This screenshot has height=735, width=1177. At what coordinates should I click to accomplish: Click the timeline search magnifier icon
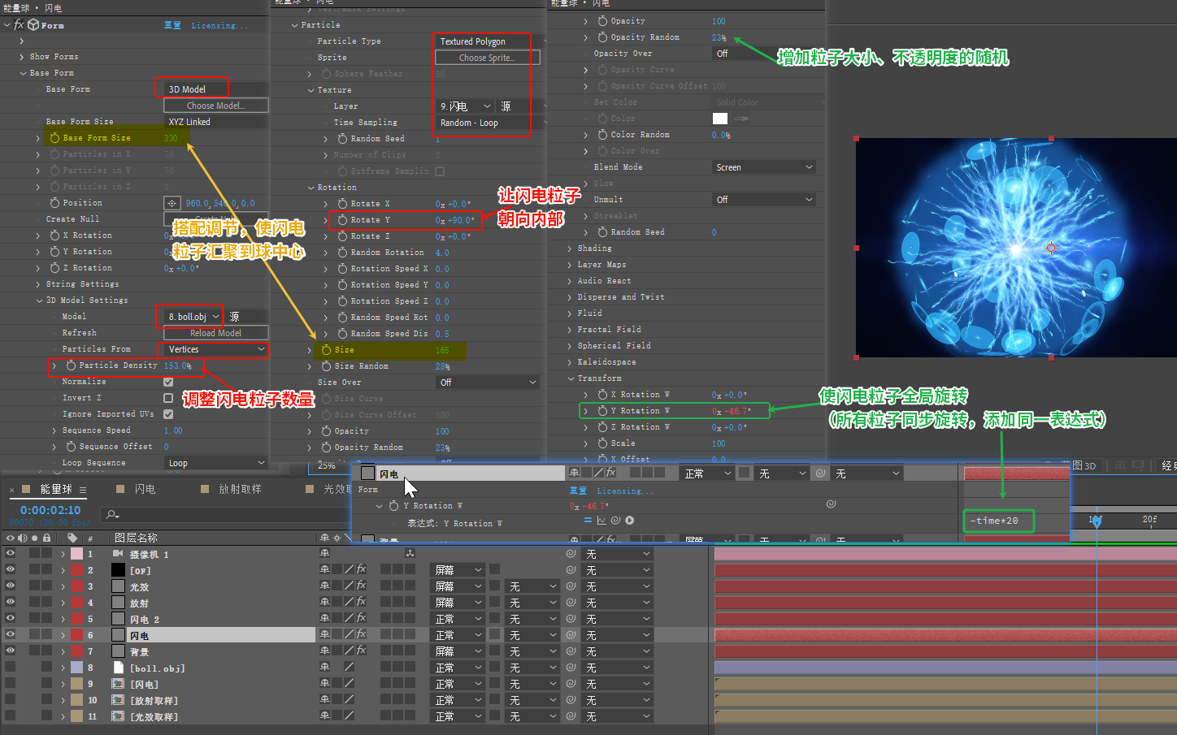pos(111,514)
